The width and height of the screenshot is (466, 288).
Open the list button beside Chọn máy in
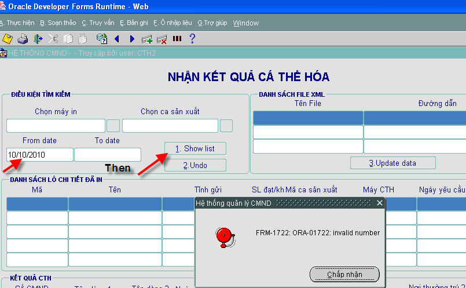tap(113, 126)
